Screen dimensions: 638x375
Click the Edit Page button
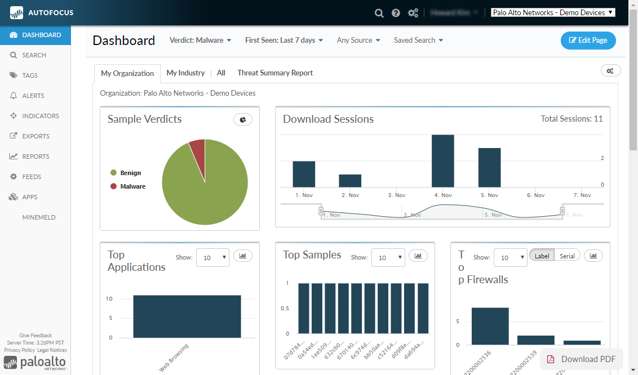point(588,41)
